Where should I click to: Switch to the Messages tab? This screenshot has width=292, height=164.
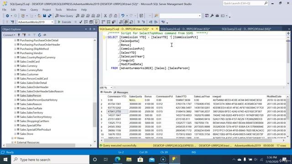pyautogui.click(x=120, y=92)
